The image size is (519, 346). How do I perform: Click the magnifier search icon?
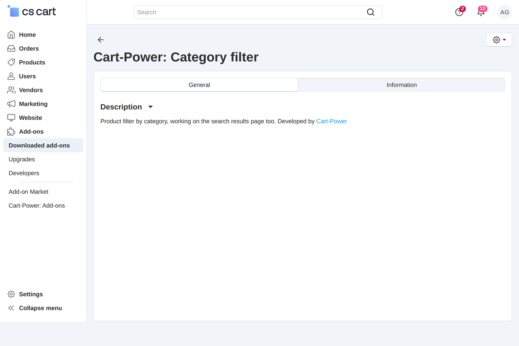(x=371, y=12)
